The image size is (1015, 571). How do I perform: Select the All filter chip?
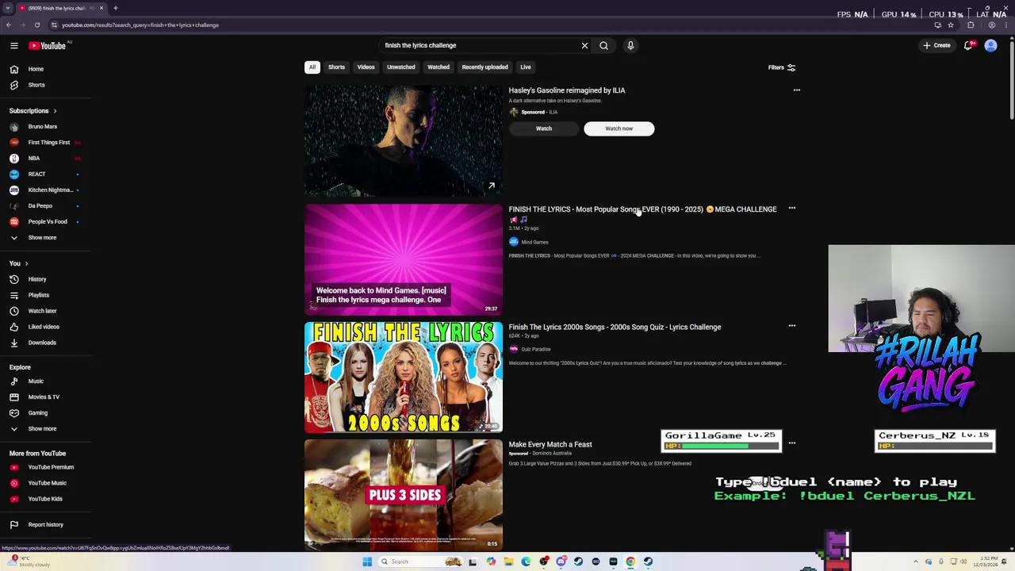[x=312, y=67]
